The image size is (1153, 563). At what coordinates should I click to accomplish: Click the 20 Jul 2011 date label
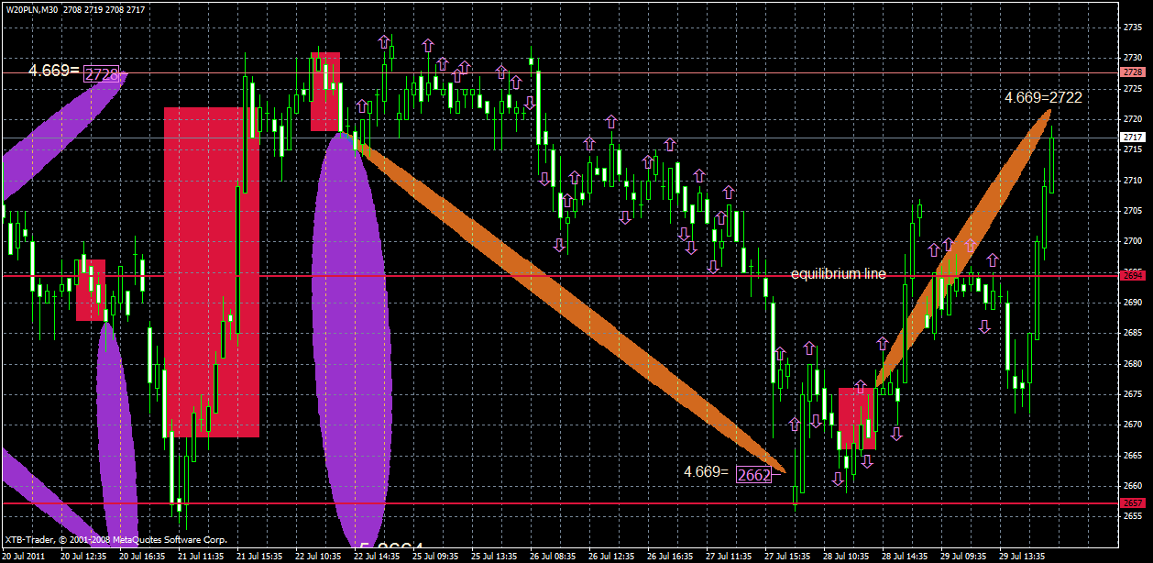[23, 556]
